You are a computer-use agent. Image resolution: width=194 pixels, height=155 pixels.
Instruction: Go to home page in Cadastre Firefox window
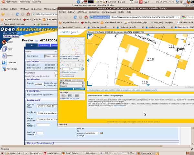(86, 17)
